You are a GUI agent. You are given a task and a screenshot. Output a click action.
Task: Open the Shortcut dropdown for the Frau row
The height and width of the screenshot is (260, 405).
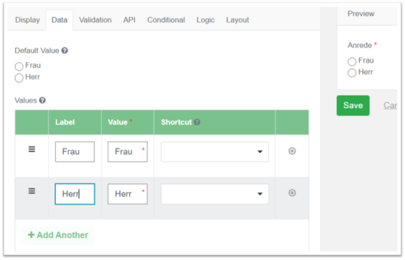[215, 152]
